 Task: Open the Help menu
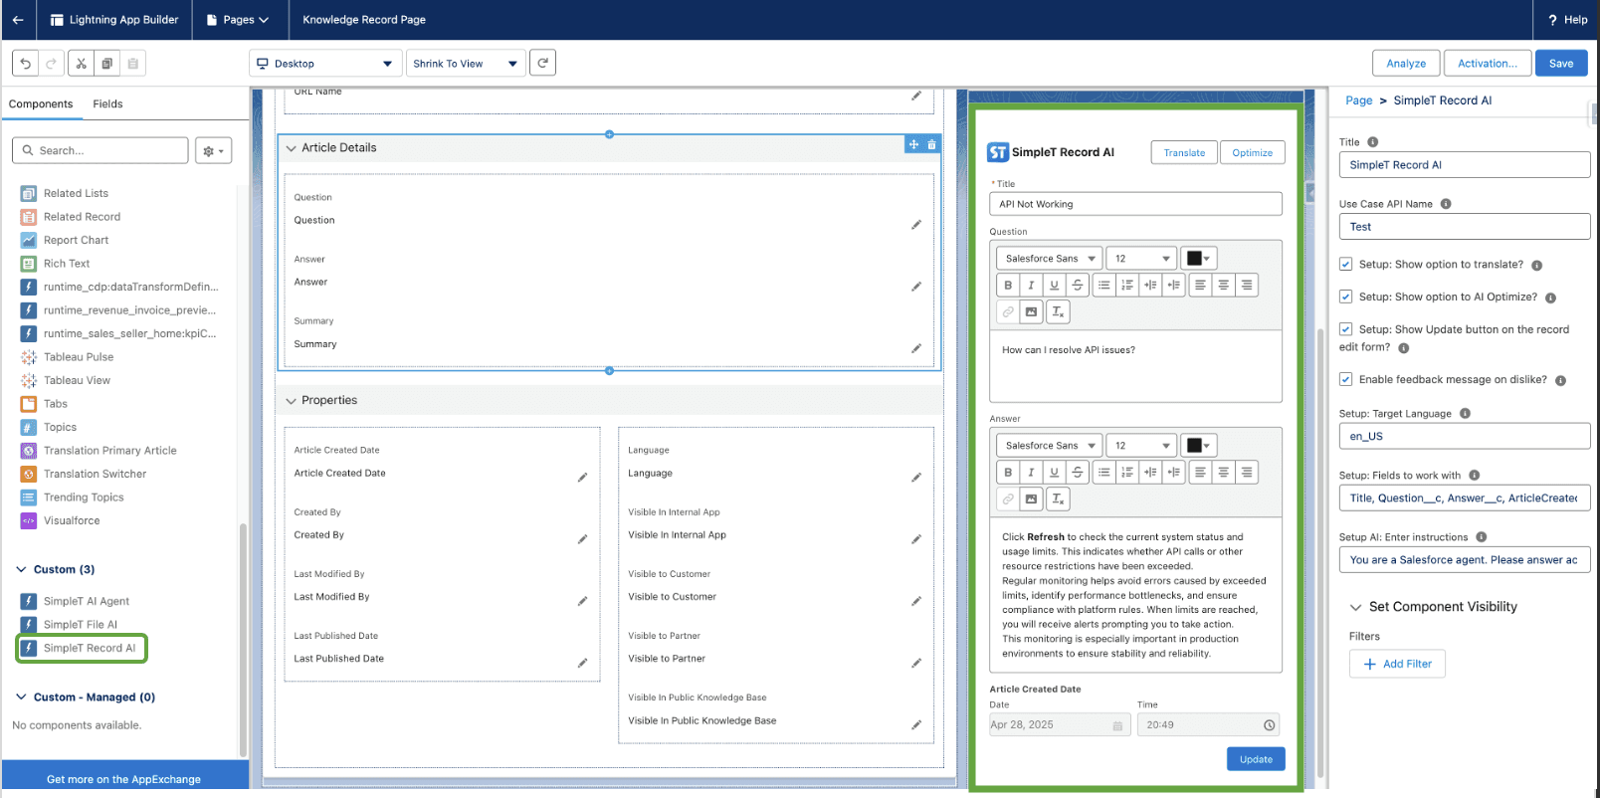(x=1568, y=20)
